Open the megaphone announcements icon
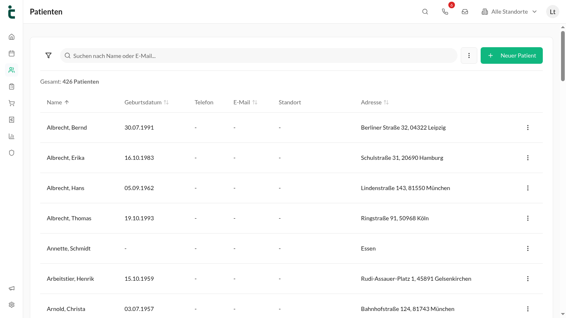The width and height of the screenshot is (566, 318). point(12,288)
